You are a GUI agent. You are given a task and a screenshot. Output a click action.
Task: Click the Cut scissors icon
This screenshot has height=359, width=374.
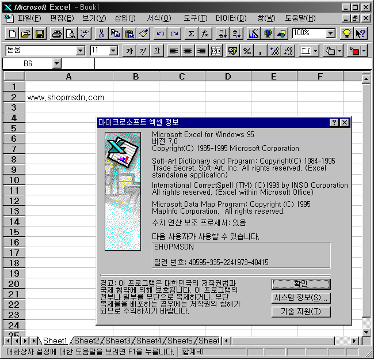coord(102,33)
